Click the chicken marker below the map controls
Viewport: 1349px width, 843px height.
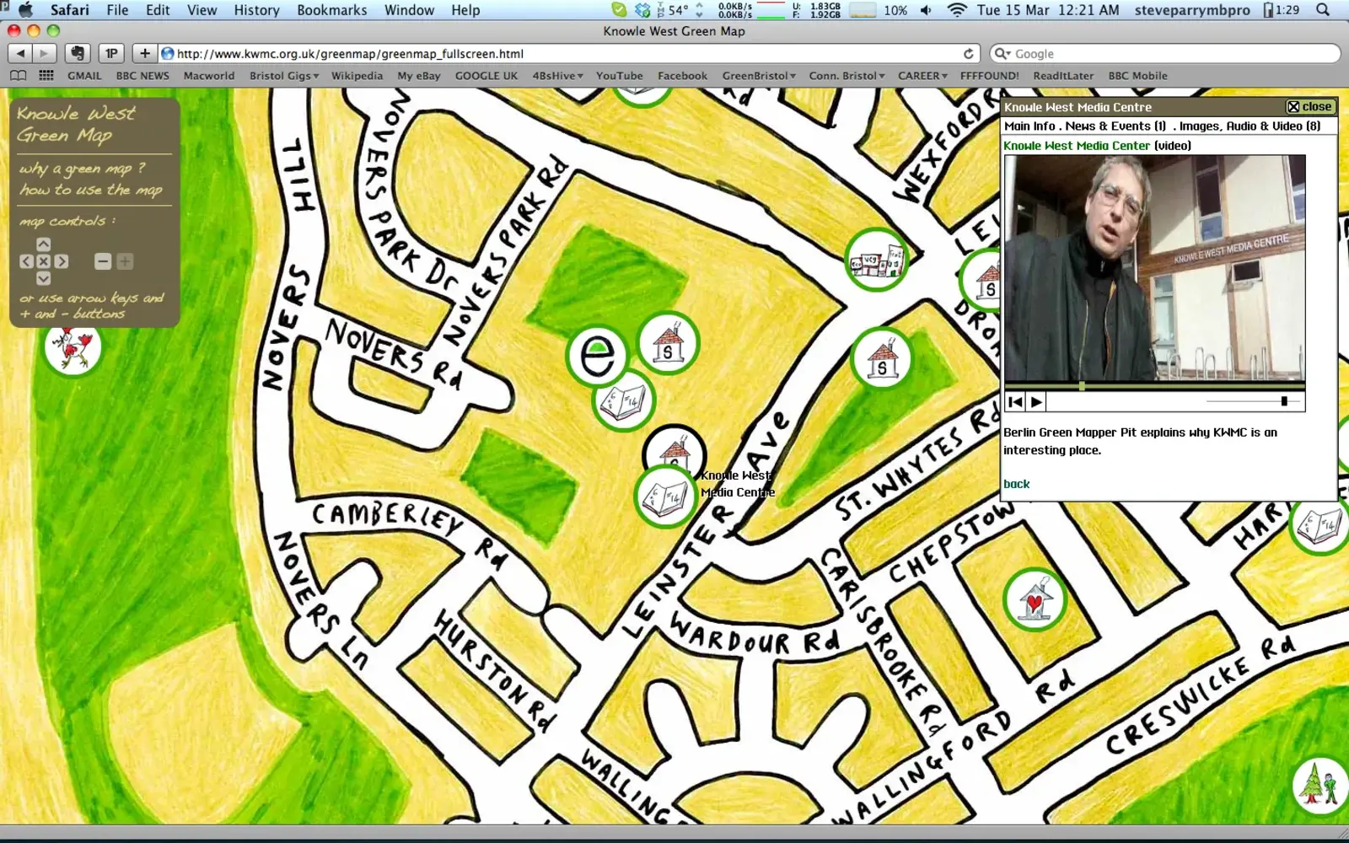pos(73,347)
